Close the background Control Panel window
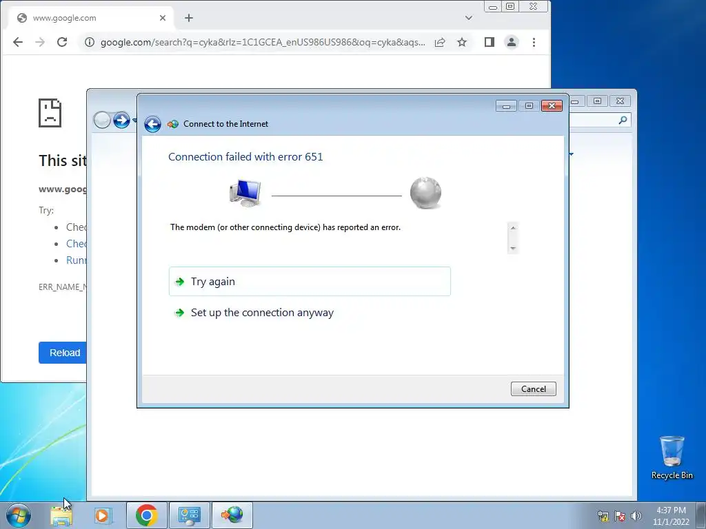This screenshot has height=529, width=706. coord(620,101)
